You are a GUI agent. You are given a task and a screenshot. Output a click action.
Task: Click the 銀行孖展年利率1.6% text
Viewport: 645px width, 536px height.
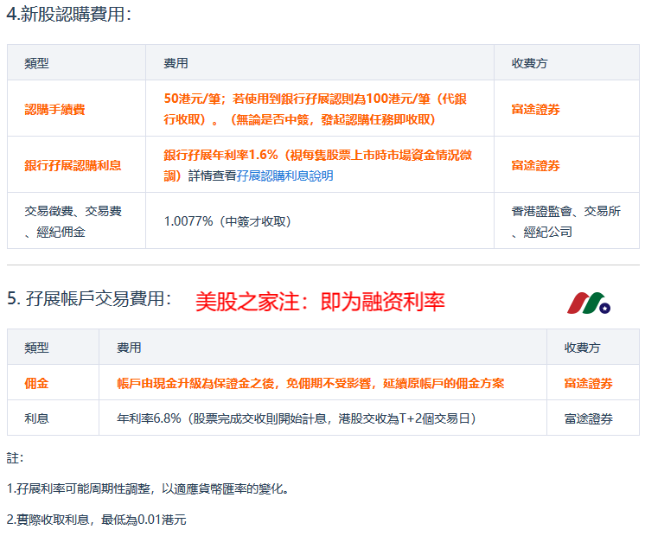pyautogui.click(x=317, y=165)
